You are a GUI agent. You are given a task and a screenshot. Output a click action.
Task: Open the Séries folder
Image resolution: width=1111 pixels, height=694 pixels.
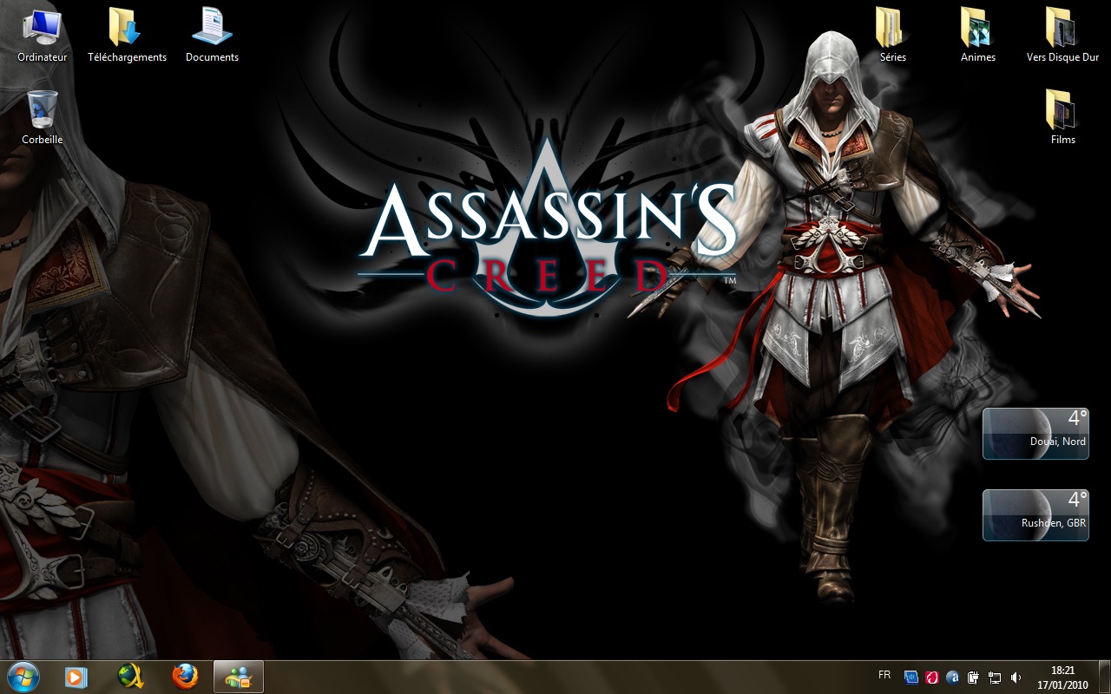[892, 35]
